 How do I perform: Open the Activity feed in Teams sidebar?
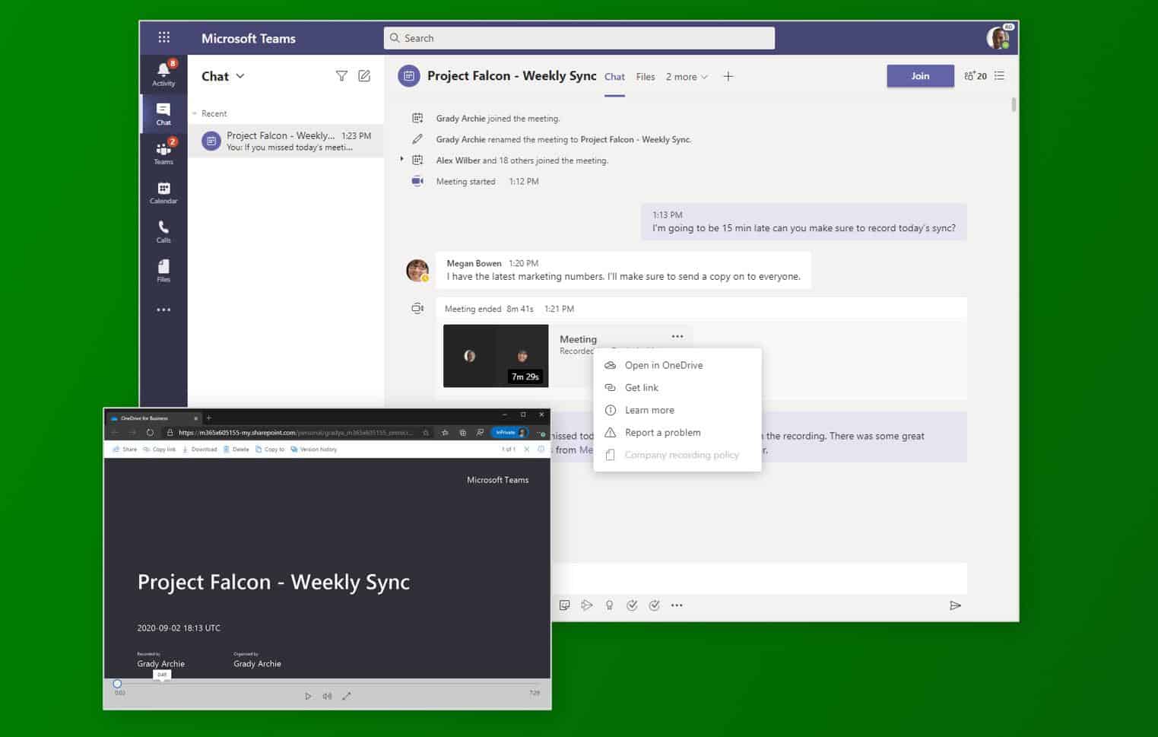[163, 73]
